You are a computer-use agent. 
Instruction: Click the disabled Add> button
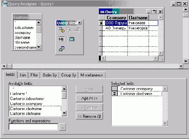(89, 89)
